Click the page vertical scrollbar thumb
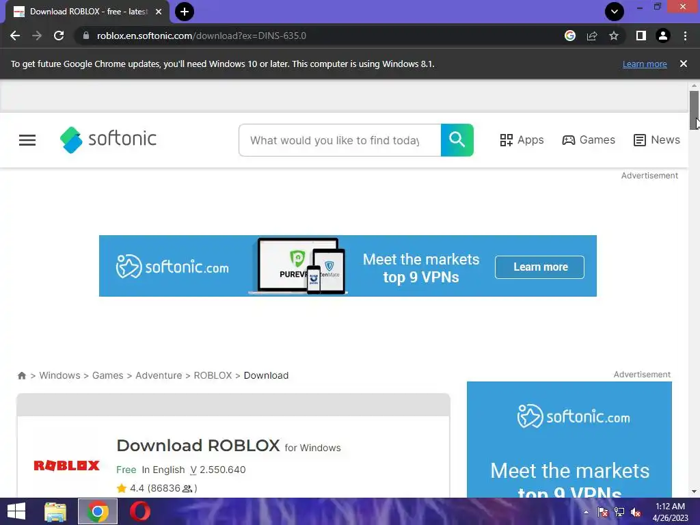The width and height of the screenshot is (700, 525). pyautogui.click(x=694, y=110)
